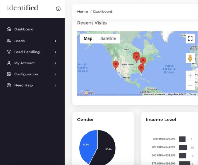This screenshot has width=198, height=165.
Task: Click the Gender card title
Action: (85, 120)
